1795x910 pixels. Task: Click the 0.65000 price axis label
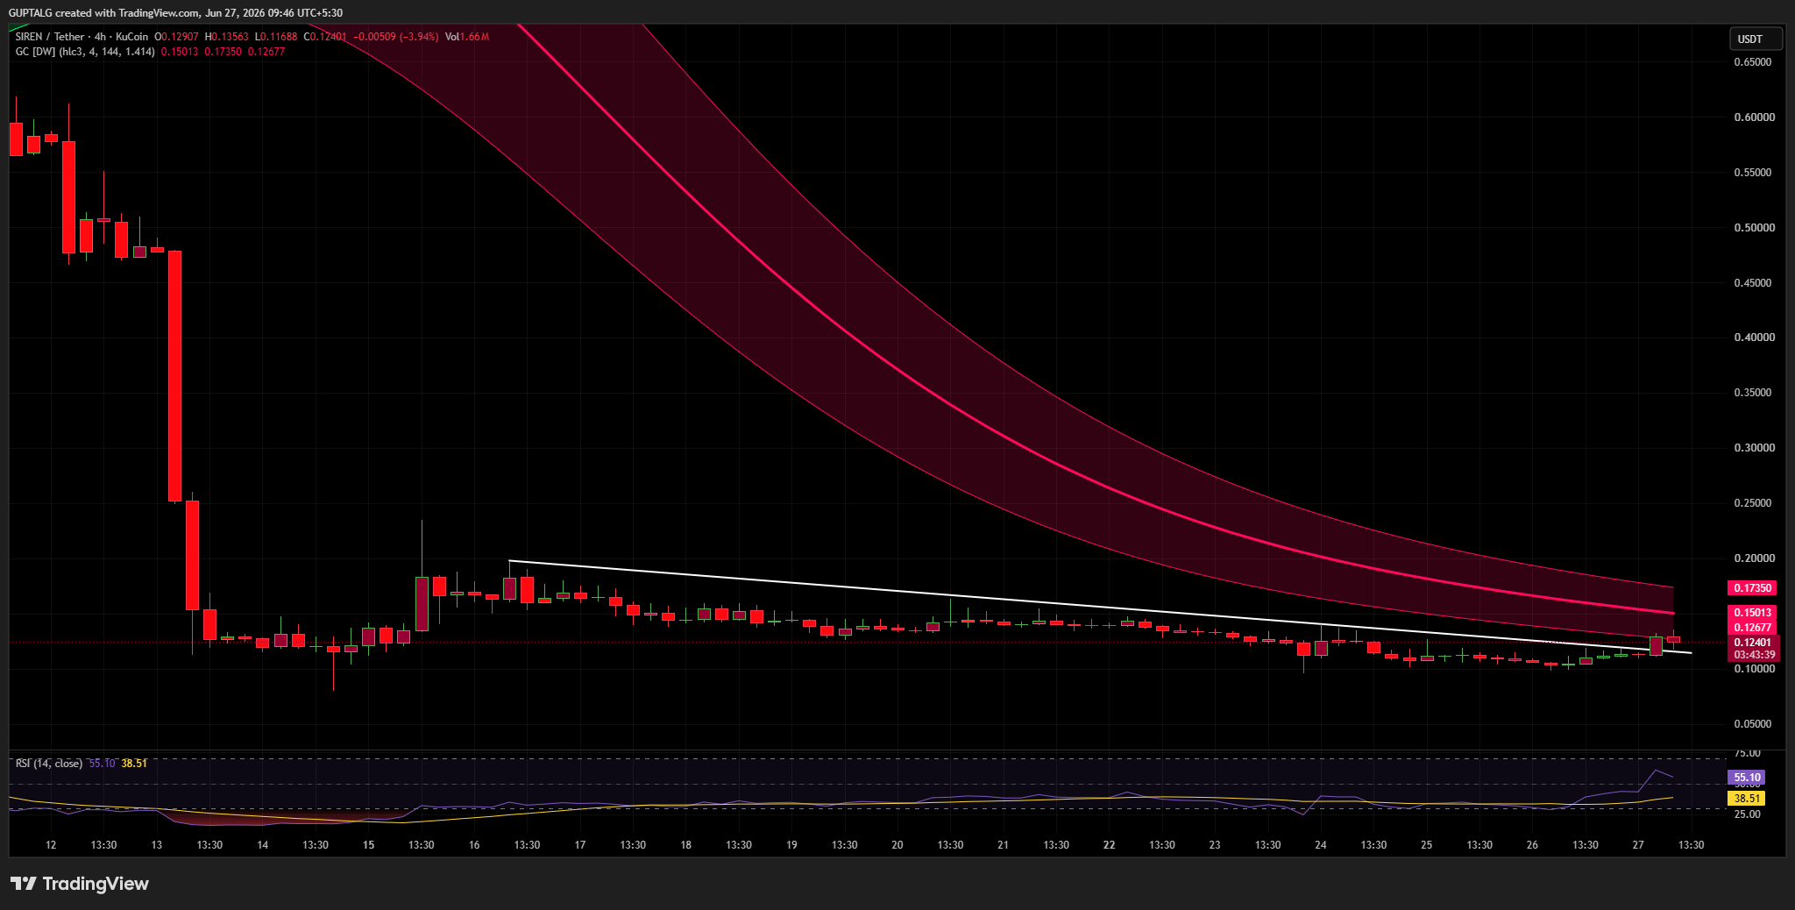click(x=1754, y=62)
